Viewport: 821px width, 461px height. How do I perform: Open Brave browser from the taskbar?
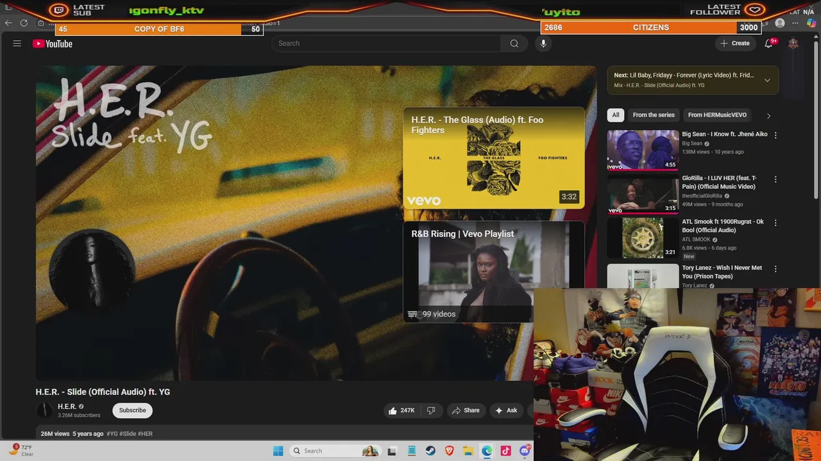pos(449,451)
